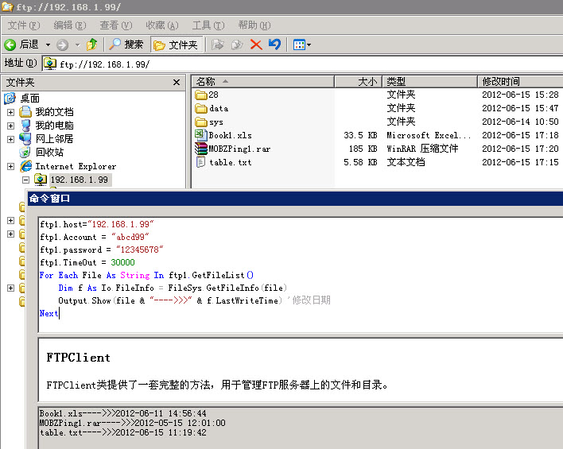This screenshot has height=449, width=563.
Task: Click the 我的文档 folder icon
Action: click(x=25, y=112)
